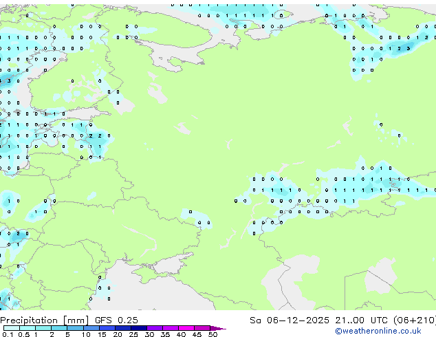Select the 'Precipitation [mm]' title text

(45, 320)
